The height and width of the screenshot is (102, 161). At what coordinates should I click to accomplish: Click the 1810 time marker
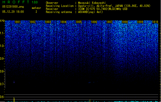[155, 22]
